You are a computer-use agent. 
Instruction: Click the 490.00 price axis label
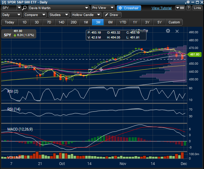click(x=194, y=32)
